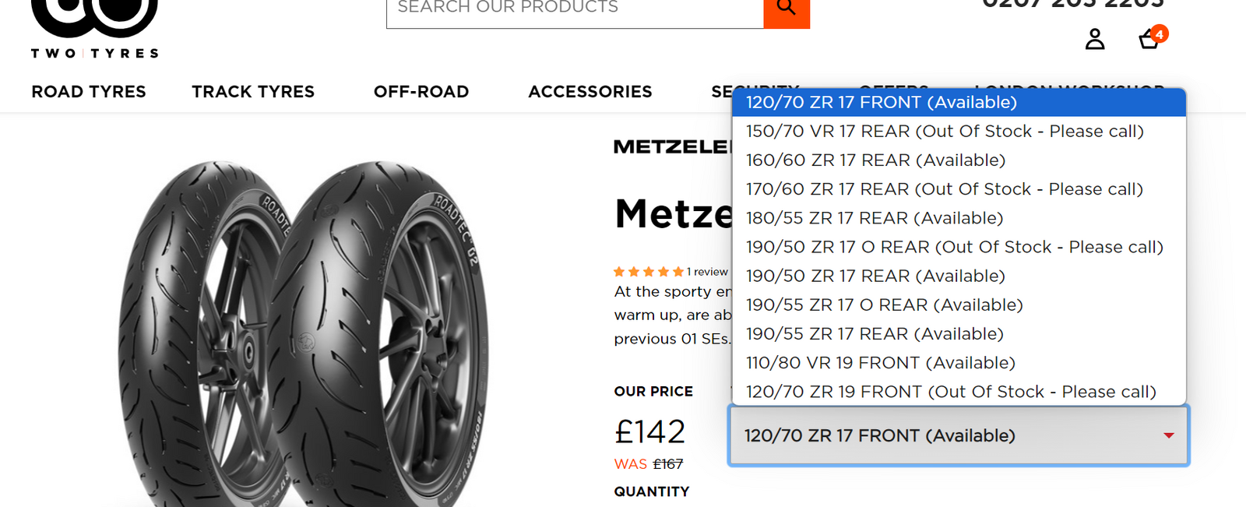Choose 160/60 ZR 17 REAR (Available)
This screenshot has width=1246, height=507.
(x=875, y=160)
